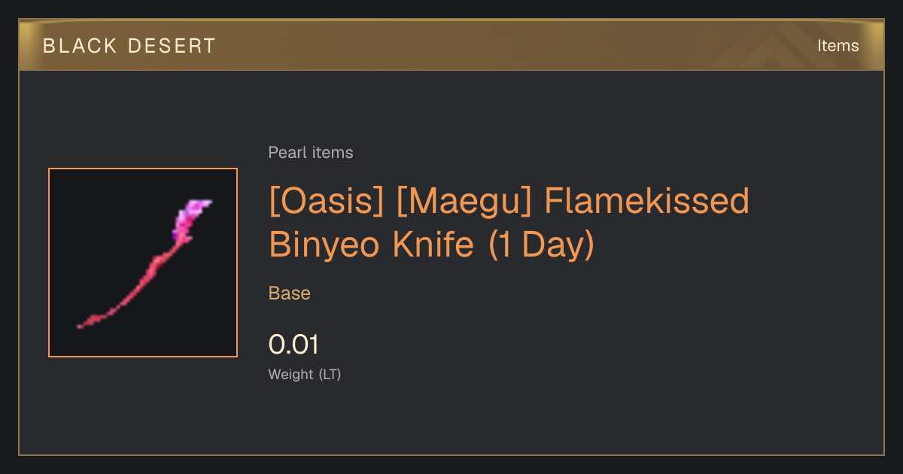Select the word Flamekissed in the title
Image resolution: width=903 pixels, height=474 pixels.
(x=646, y=202)
